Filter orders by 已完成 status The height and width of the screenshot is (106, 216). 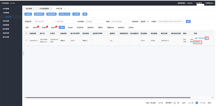pos(70,28)
